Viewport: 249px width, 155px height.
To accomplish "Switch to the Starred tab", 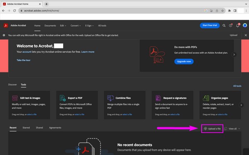I will pos(26,127).
